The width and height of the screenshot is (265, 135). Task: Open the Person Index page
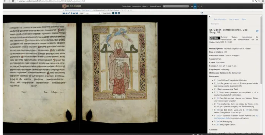[x=126, y=6]
